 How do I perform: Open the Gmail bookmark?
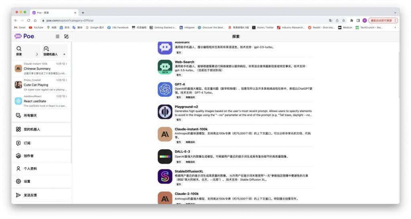20,28
